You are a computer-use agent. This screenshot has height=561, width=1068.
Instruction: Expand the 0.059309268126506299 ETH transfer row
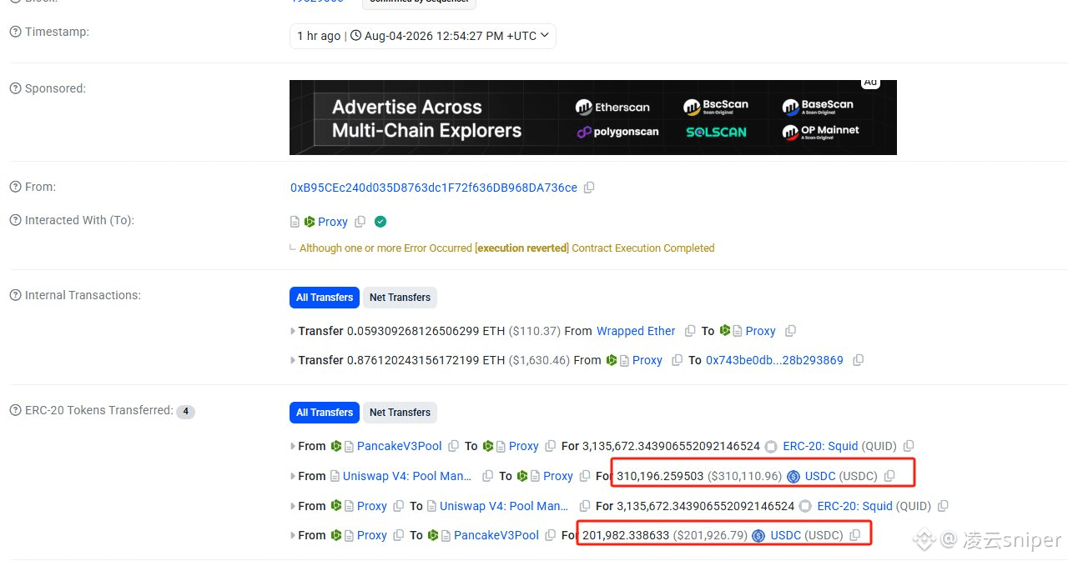pos(292,331)
